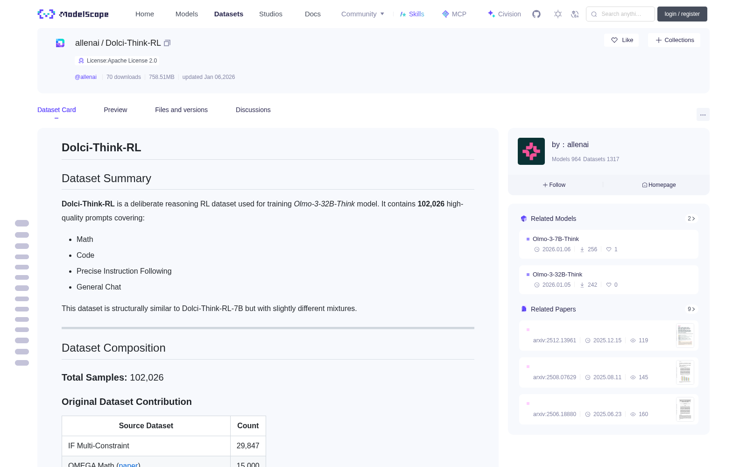Screen dimensions: 747x467
Task: Click the heart icon on Olmo-3-7B-Think
Action: click(609, 249)
